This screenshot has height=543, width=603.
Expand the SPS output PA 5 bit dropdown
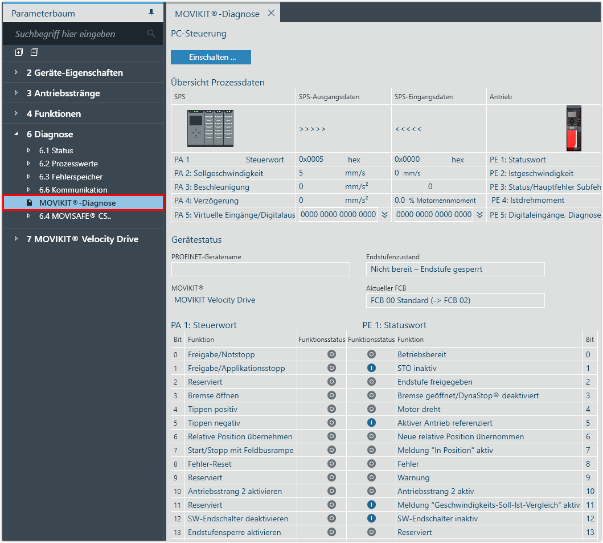384,214
